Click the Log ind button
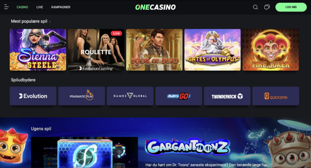 pyautogui.click(x=291, y=7)
